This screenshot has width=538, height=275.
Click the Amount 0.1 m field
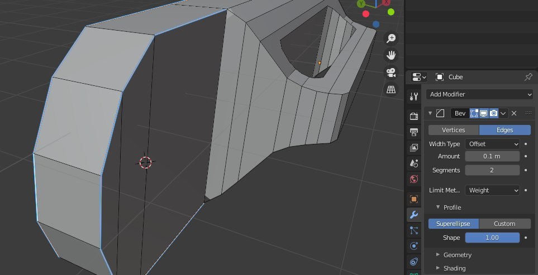tap(492, 156)
